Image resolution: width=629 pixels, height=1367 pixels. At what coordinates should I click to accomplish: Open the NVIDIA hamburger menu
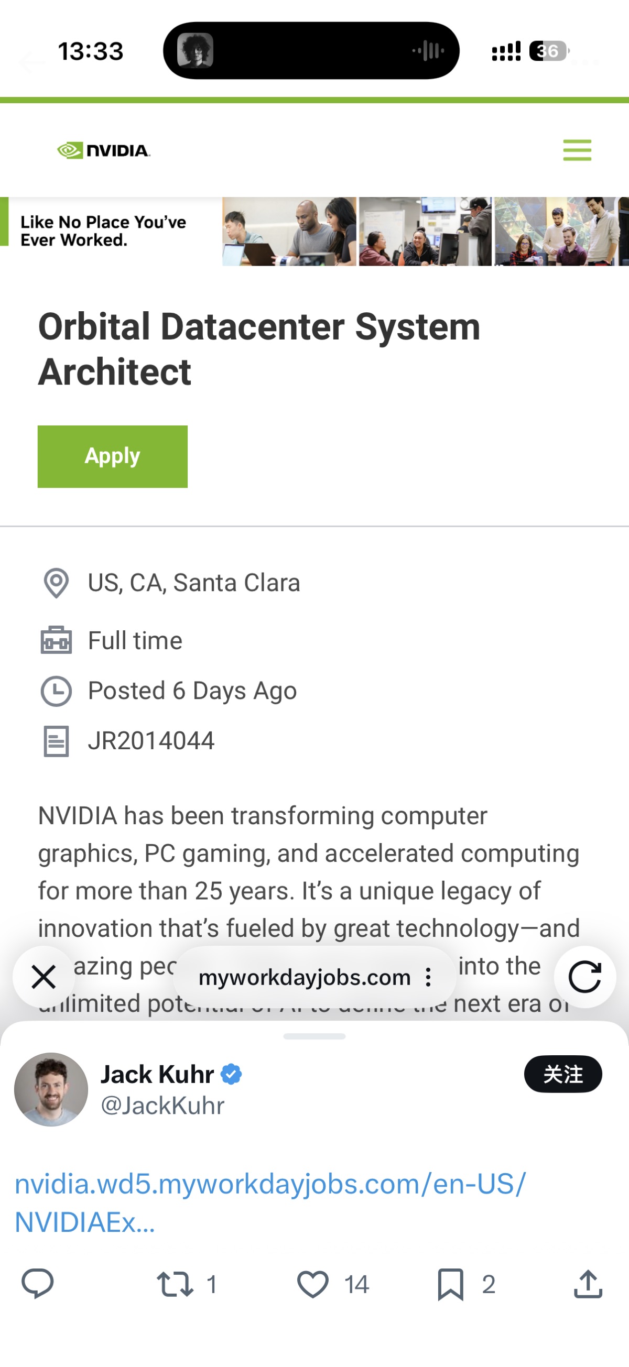pos(577,150)
